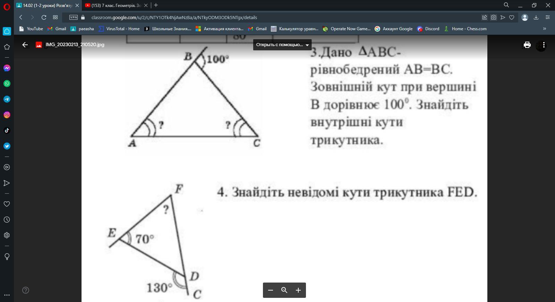
Task: Open the 'Home - Chess.com' bookmark
Action: click(x=465, y=29)
